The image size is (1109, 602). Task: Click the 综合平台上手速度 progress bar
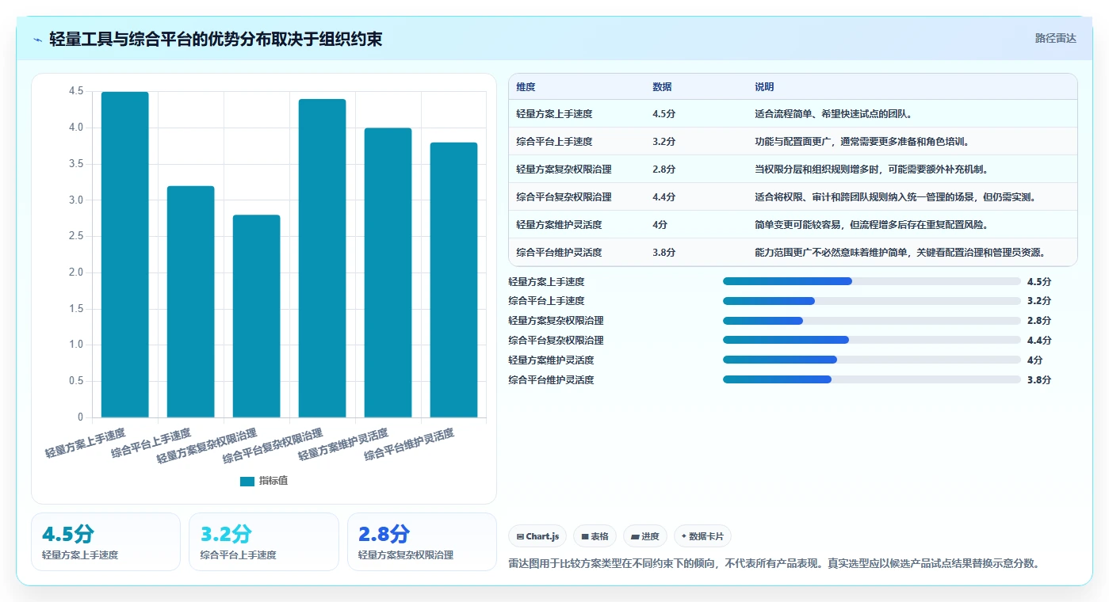point(872,301)
